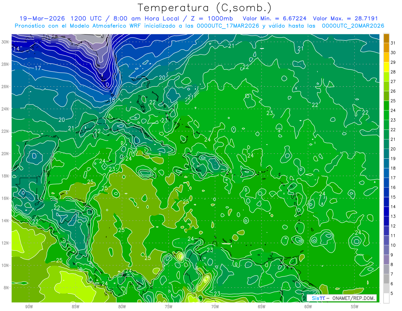Click the '80W' longitude axis label
402x311 pixels.
point(122,307)
